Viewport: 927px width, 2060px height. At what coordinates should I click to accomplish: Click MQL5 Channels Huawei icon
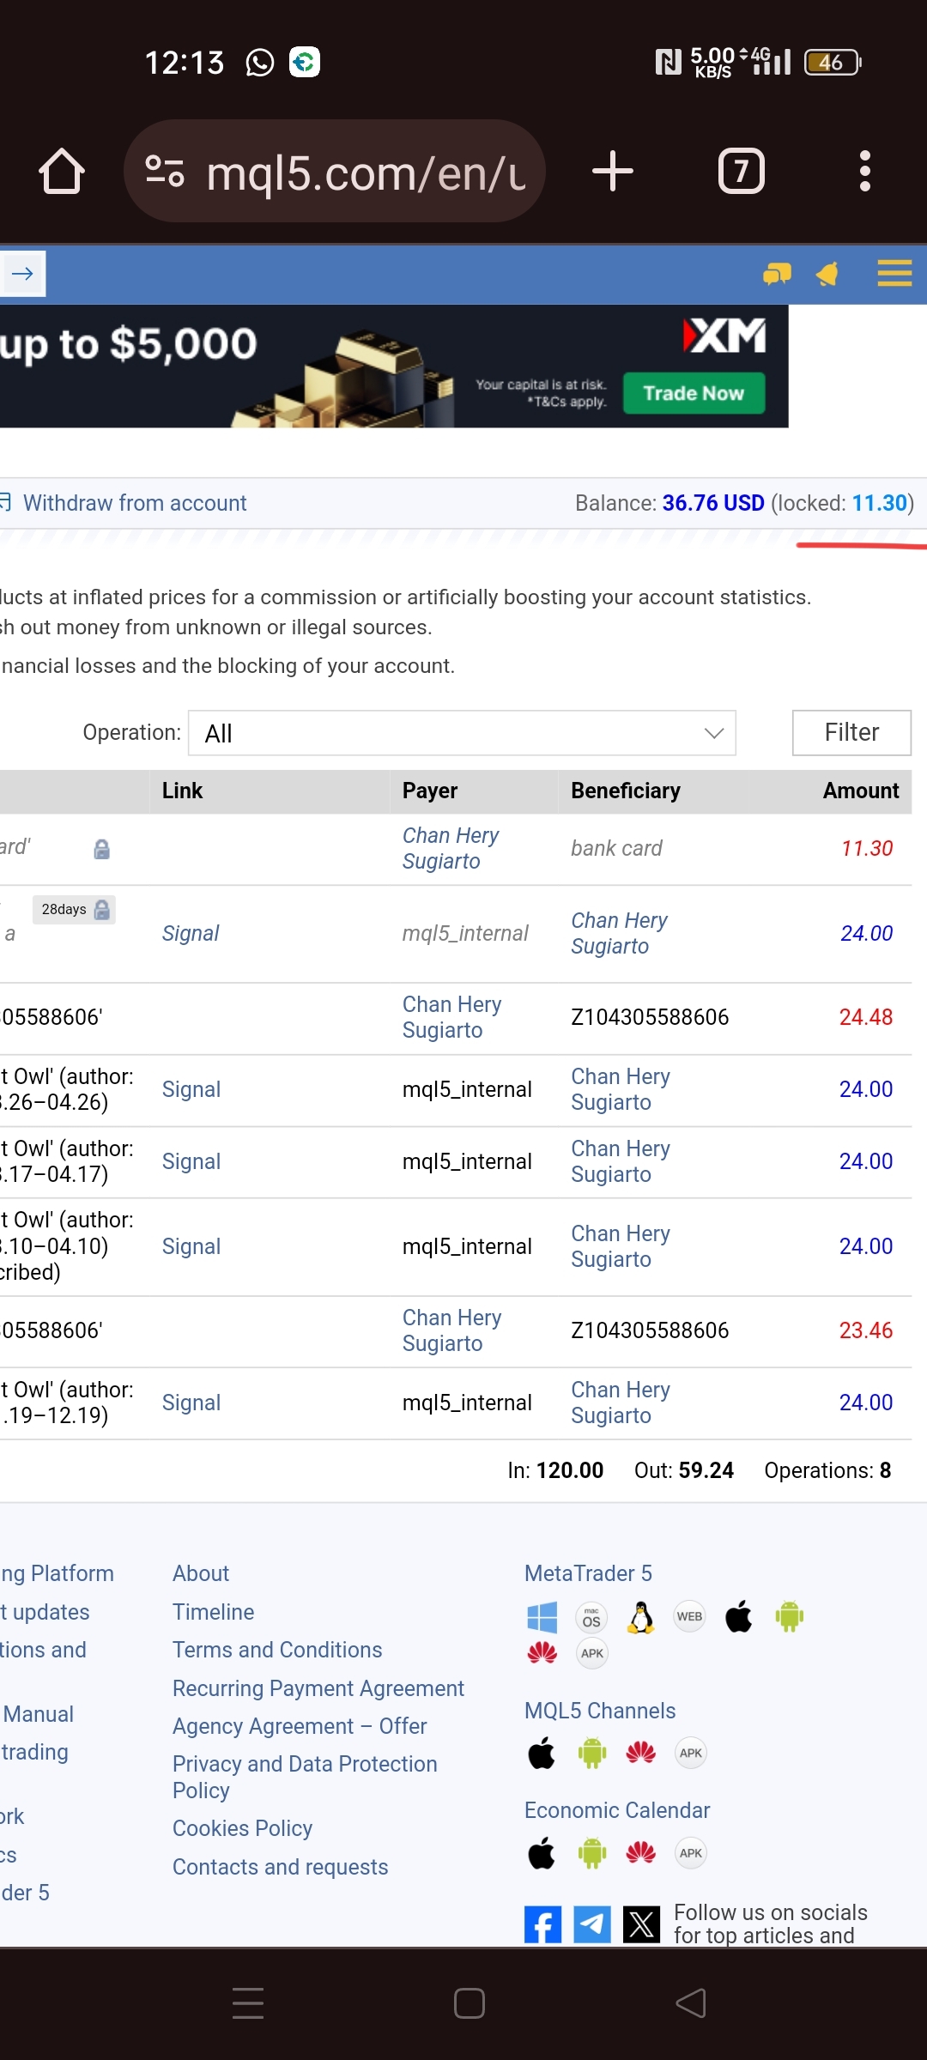(x=641, y=1754)
